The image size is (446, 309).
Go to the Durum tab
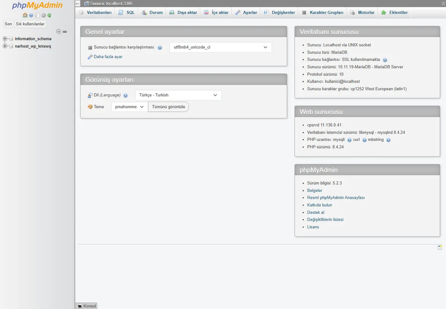click(152, 13)
